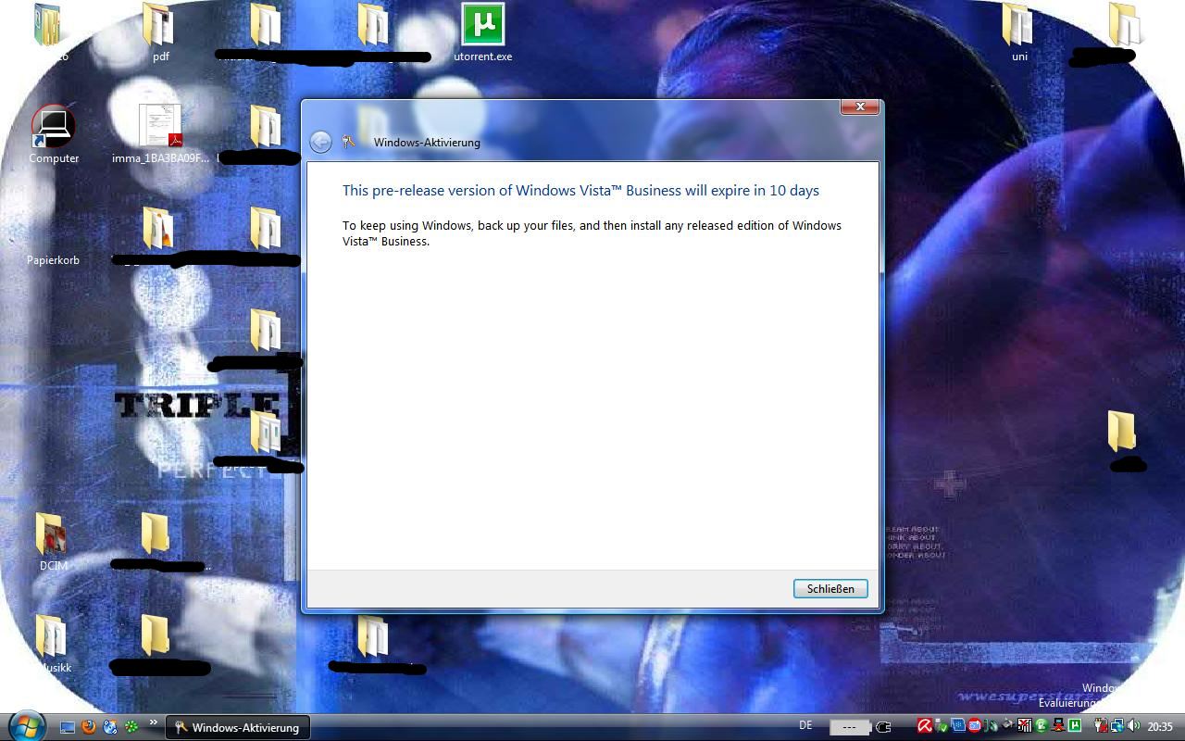Viewport: 1185px width, 741px height.
Task: Select the imma_1BA3BA09F PDF file
Action: [160, 134]
